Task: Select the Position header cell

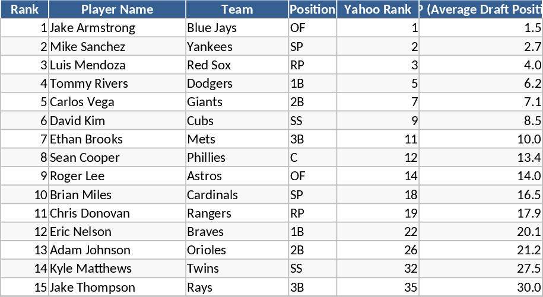Action: [x=312, y=9]
